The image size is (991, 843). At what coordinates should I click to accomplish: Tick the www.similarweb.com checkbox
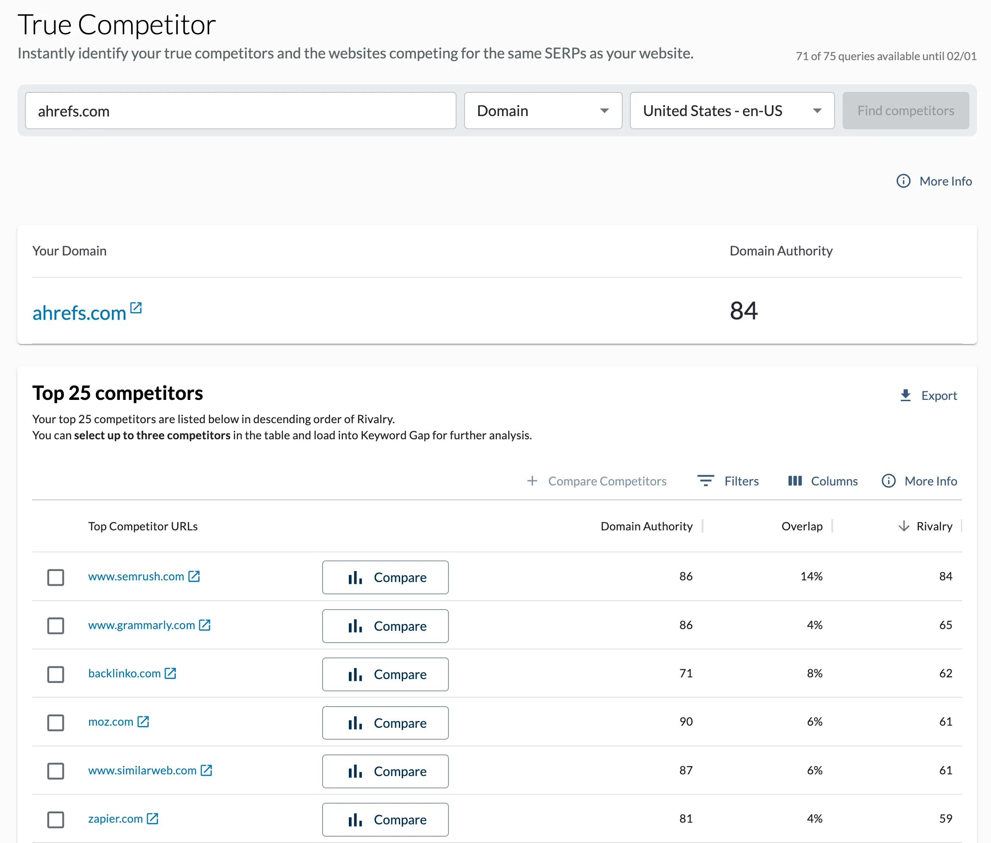tap(56, 771)
